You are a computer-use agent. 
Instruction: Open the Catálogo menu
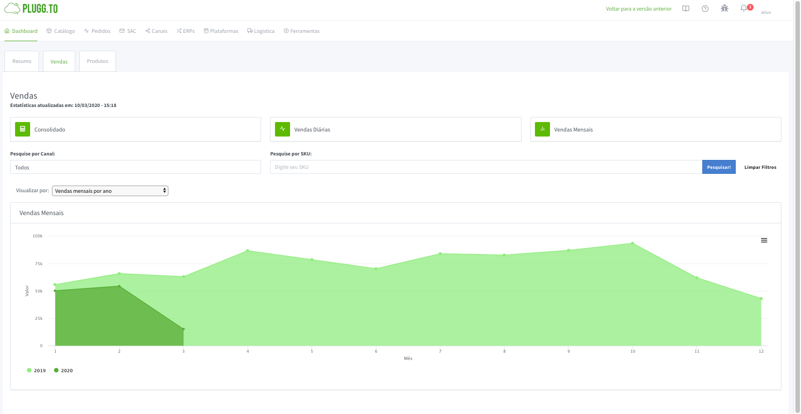coord(61,31)
